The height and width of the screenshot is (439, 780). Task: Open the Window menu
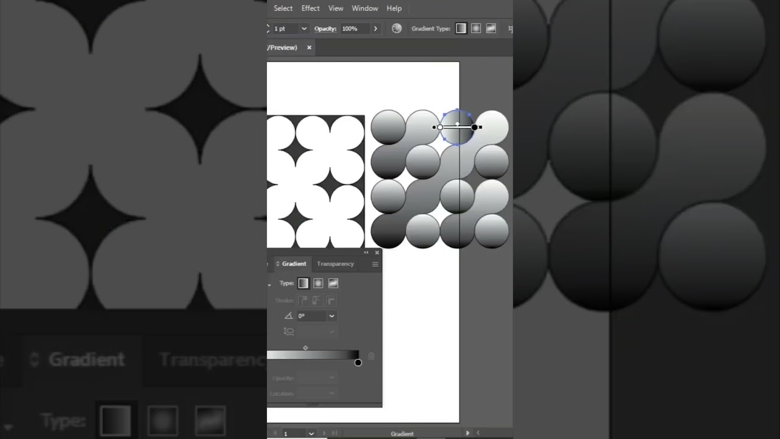365,9
